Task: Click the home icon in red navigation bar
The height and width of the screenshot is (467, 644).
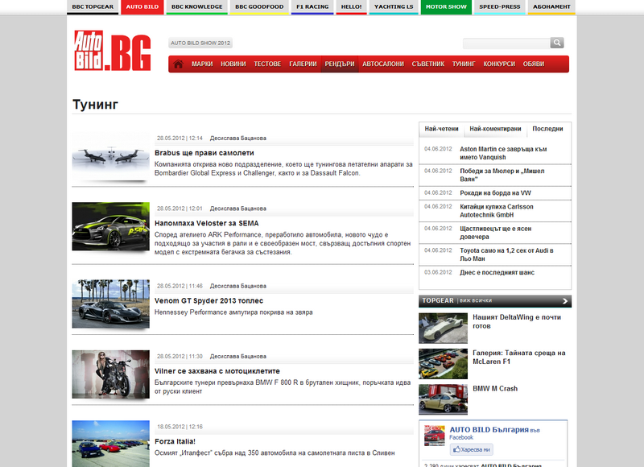Action: pyautogui.click(x=178, y=64)
